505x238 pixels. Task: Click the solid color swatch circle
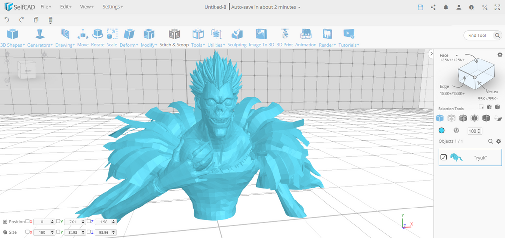click(441, 130)
